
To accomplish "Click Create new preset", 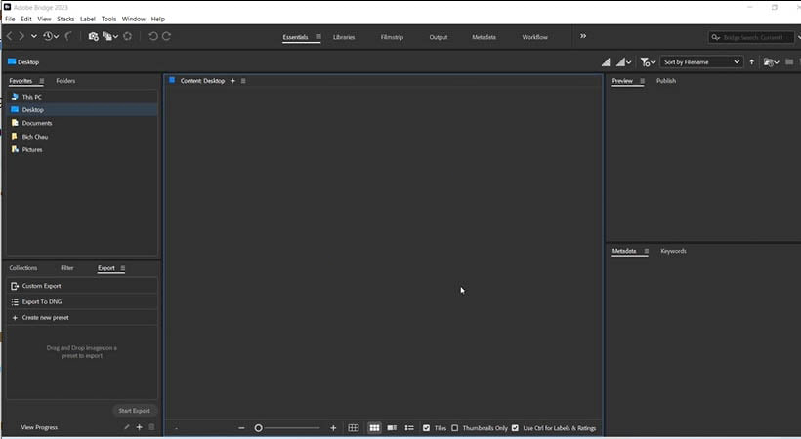I will tap(45, 317).
